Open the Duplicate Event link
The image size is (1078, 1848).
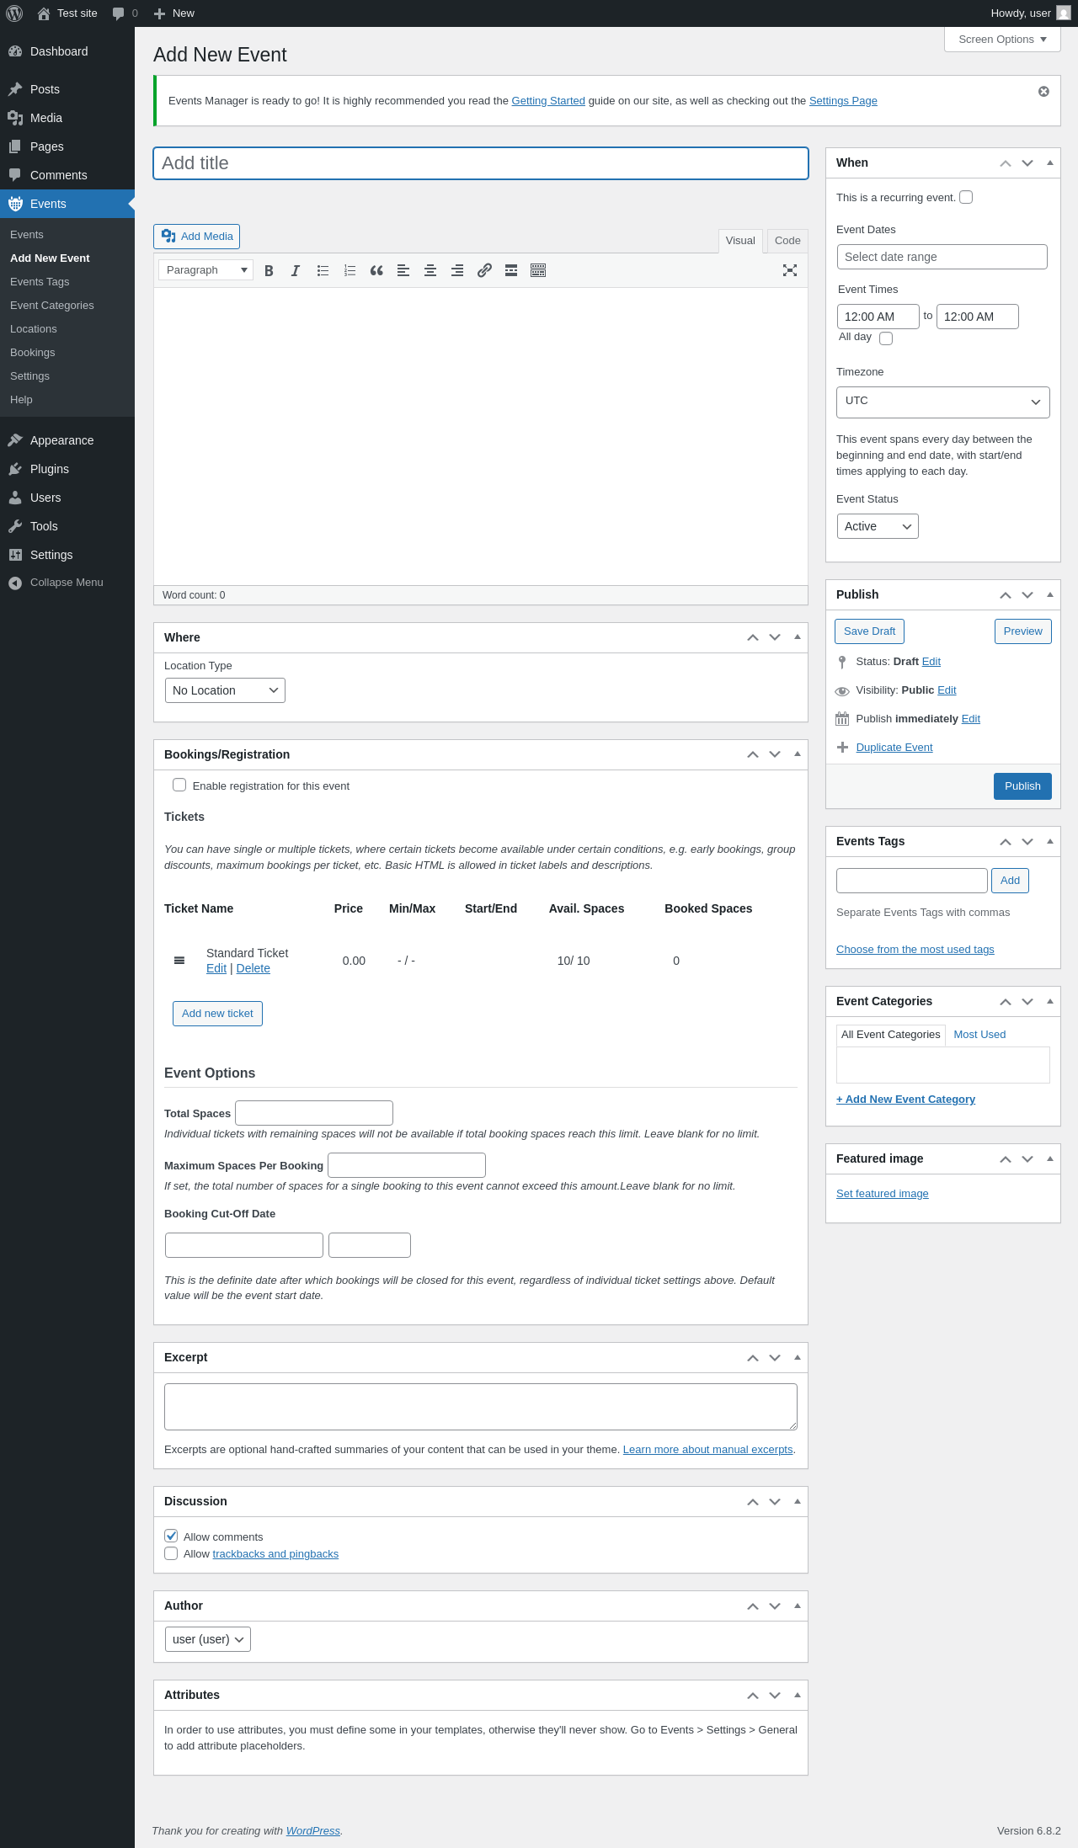[x=894, y=748]
